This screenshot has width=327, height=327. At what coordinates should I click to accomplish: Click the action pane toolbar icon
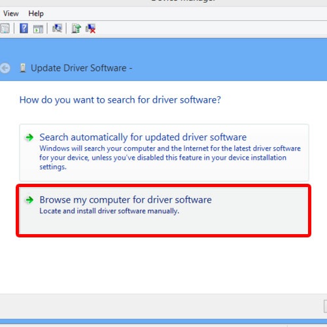(x=38, y=29)
